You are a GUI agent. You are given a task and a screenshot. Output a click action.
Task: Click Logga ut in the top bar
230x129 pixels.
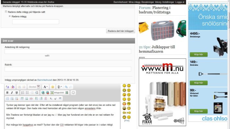point(180,2)
